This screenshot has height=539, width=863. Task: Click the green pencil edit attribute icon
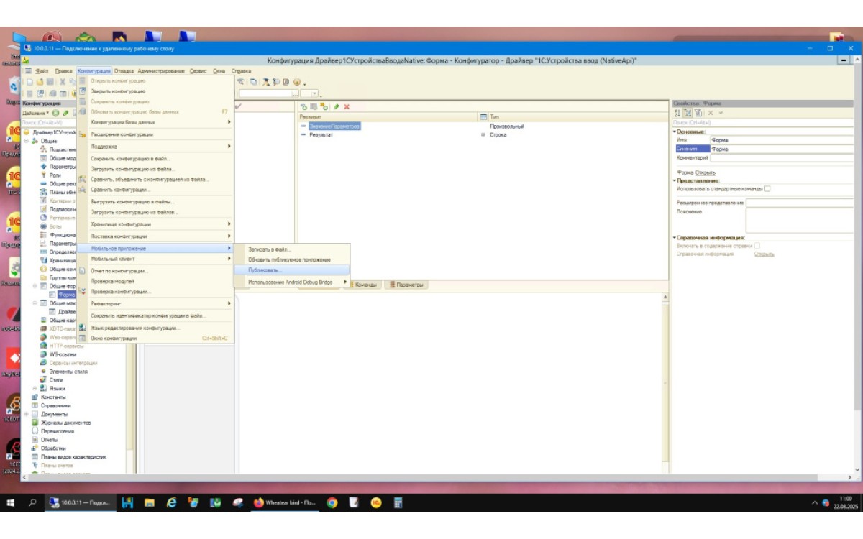(x=336, y=107)
